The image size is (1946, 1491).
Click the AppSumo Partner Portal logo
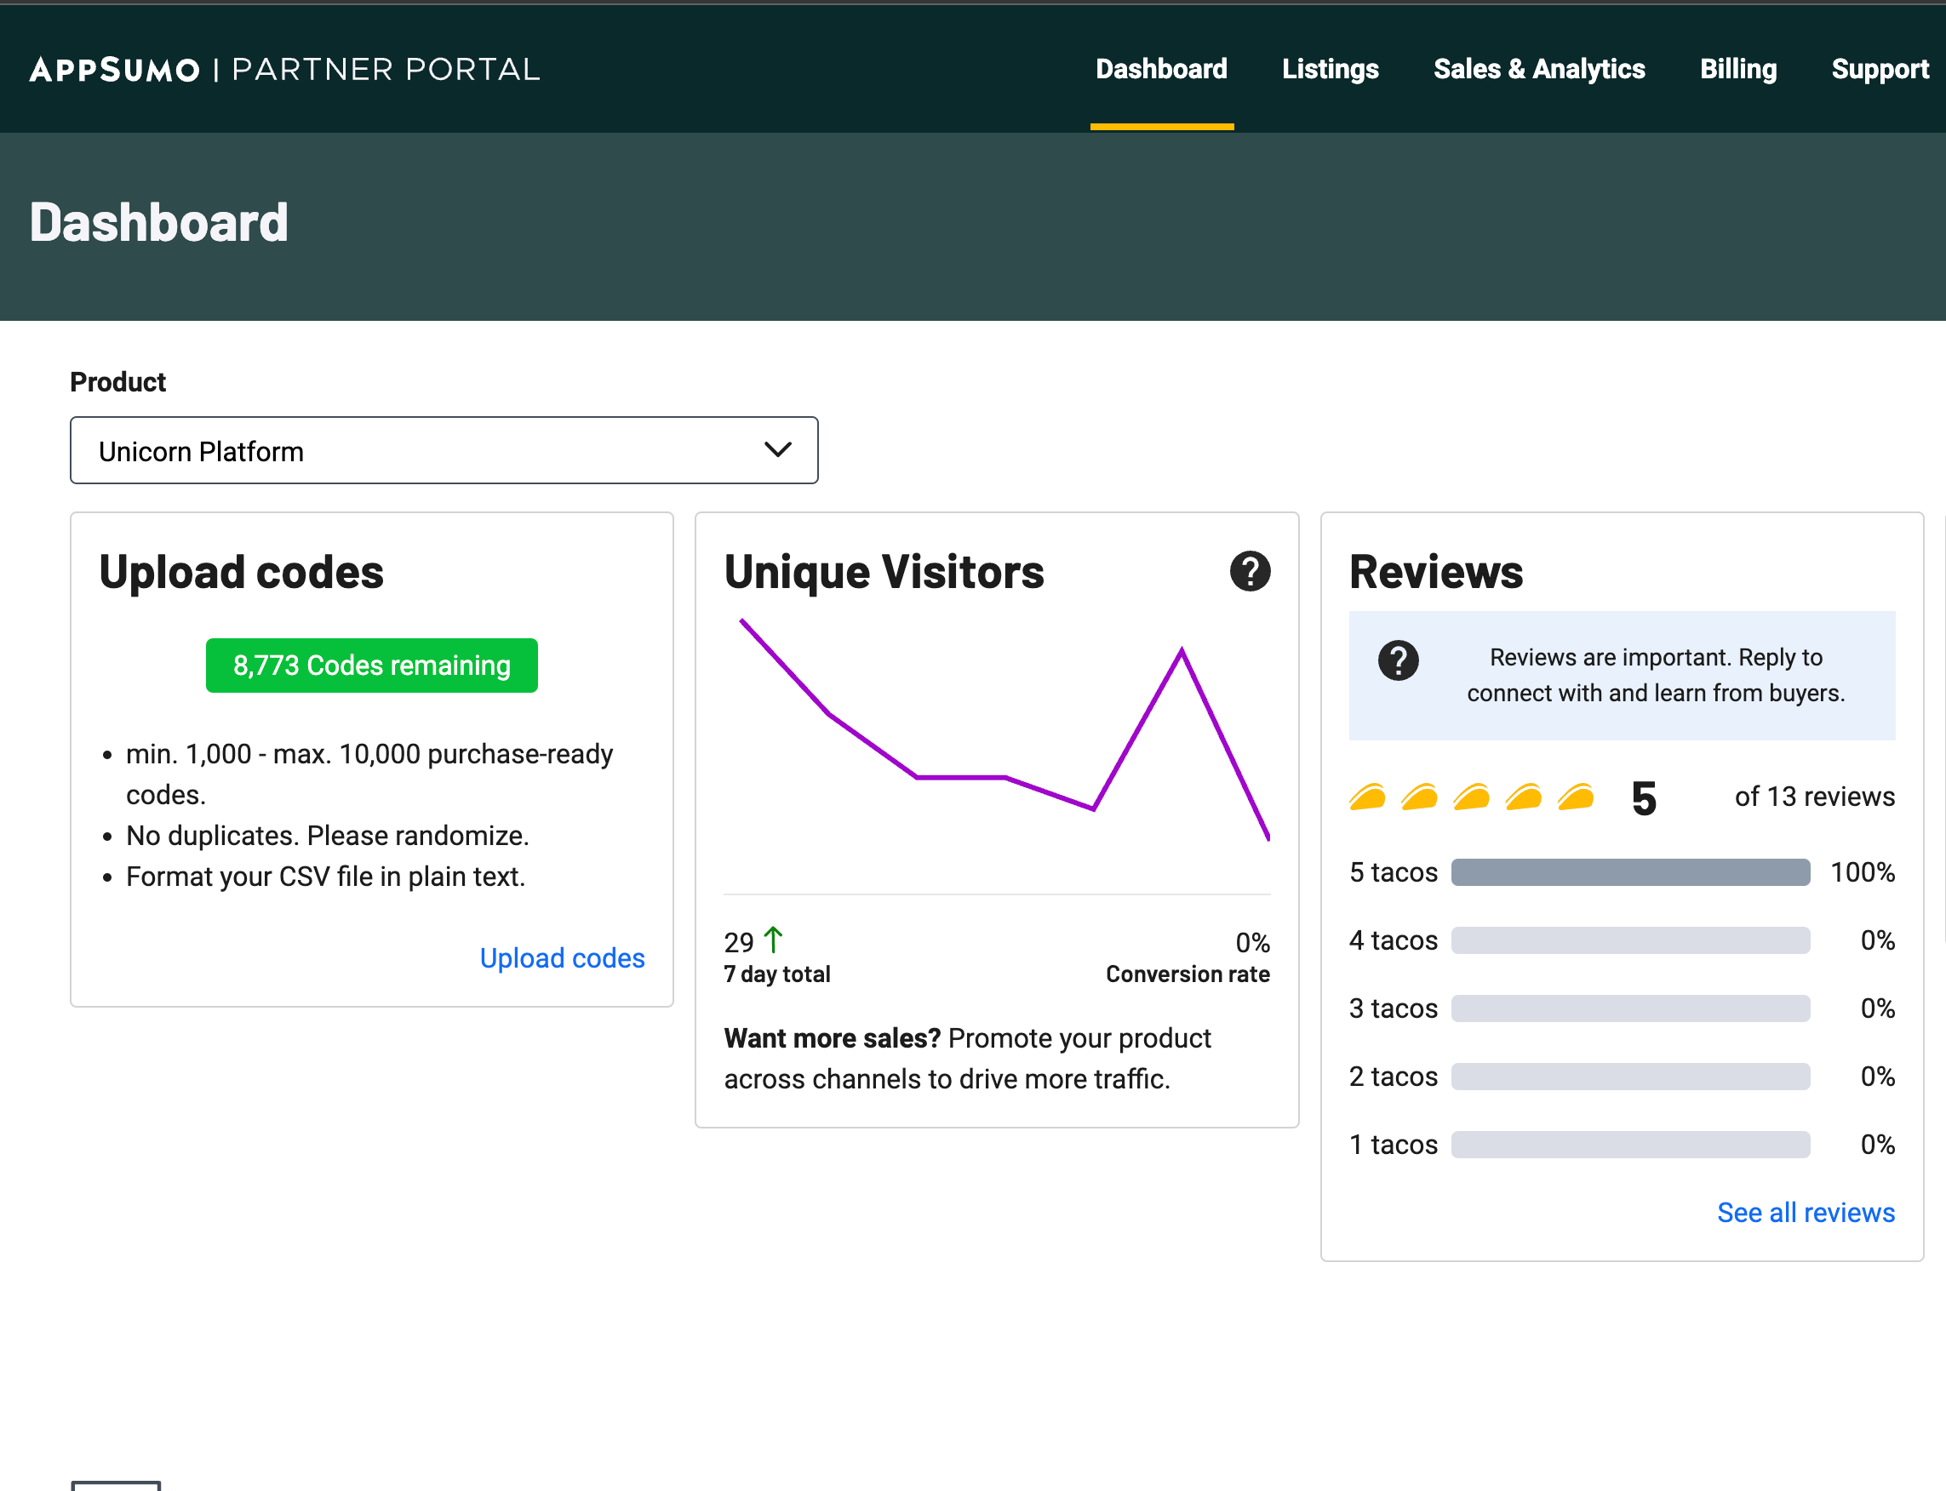pyautogui.click(x=284, y=69)
